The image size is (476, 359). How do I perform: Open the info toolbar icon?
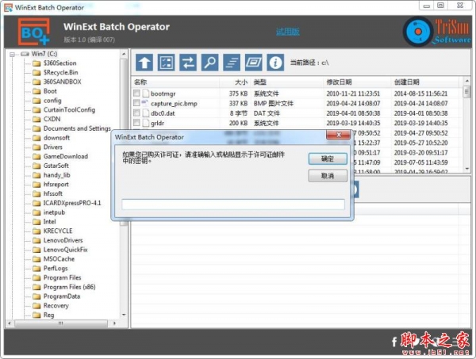coord(275,63)
